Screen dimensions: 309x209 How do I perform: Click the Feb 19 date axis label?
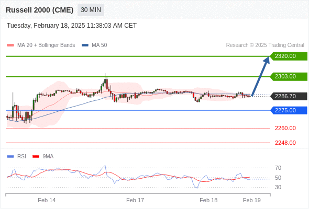252,200
